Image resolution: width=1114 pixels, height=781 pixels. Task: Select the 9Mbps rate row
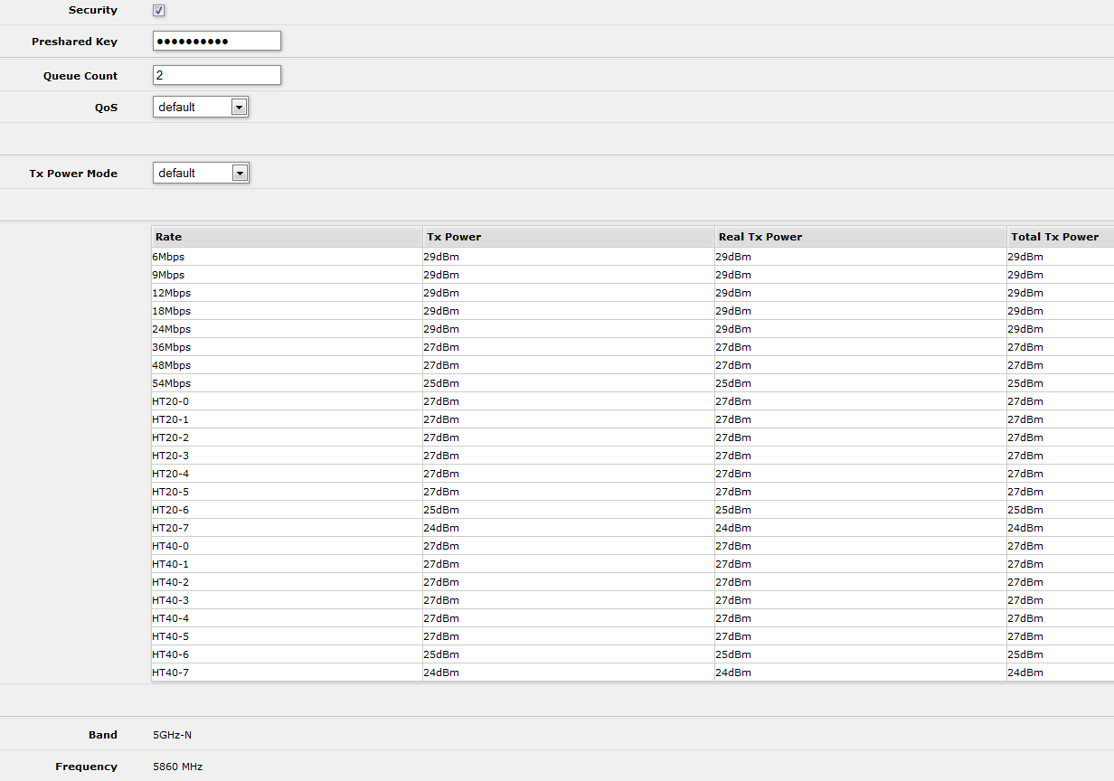pos(633,275)
